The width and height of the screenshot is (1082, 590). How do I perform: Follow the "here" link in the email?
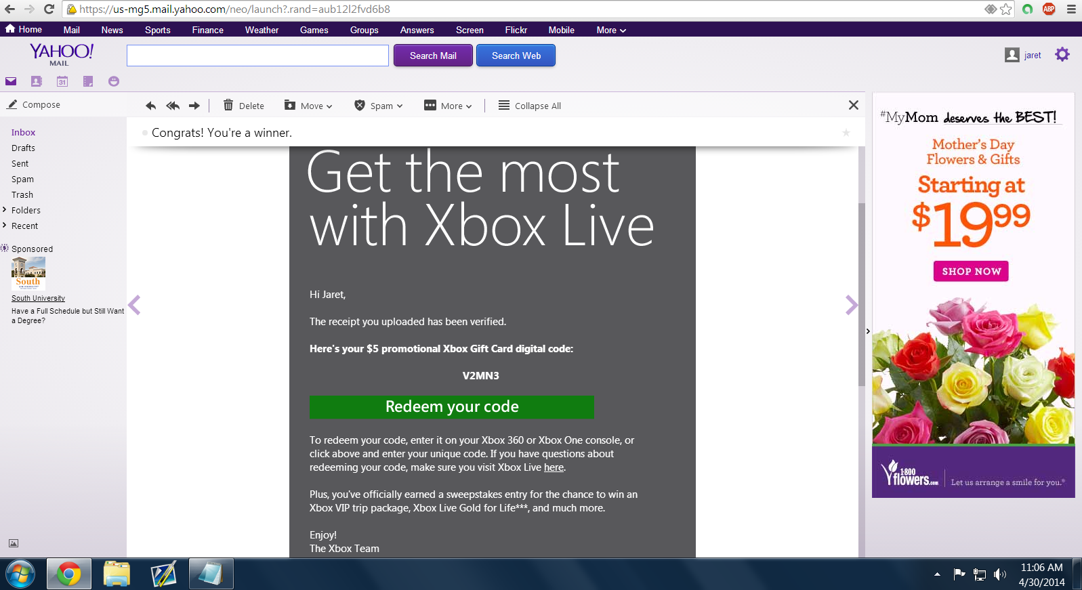(554, 467)
